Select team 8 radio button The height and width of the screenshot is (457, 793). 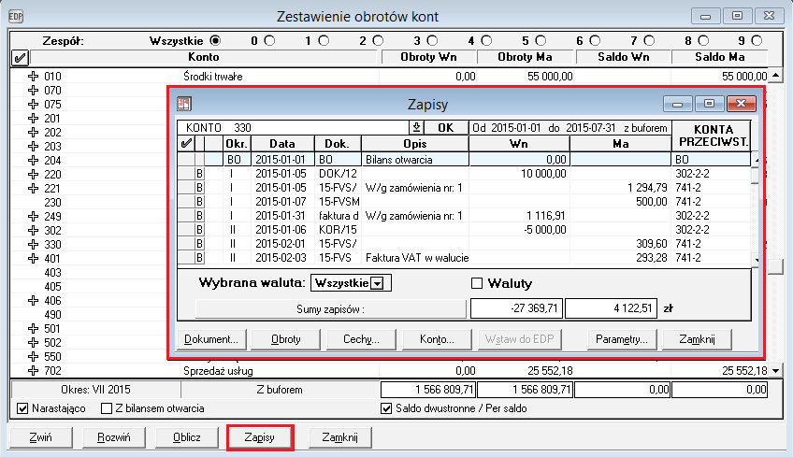pyautogui.click(x=703, y=40)
